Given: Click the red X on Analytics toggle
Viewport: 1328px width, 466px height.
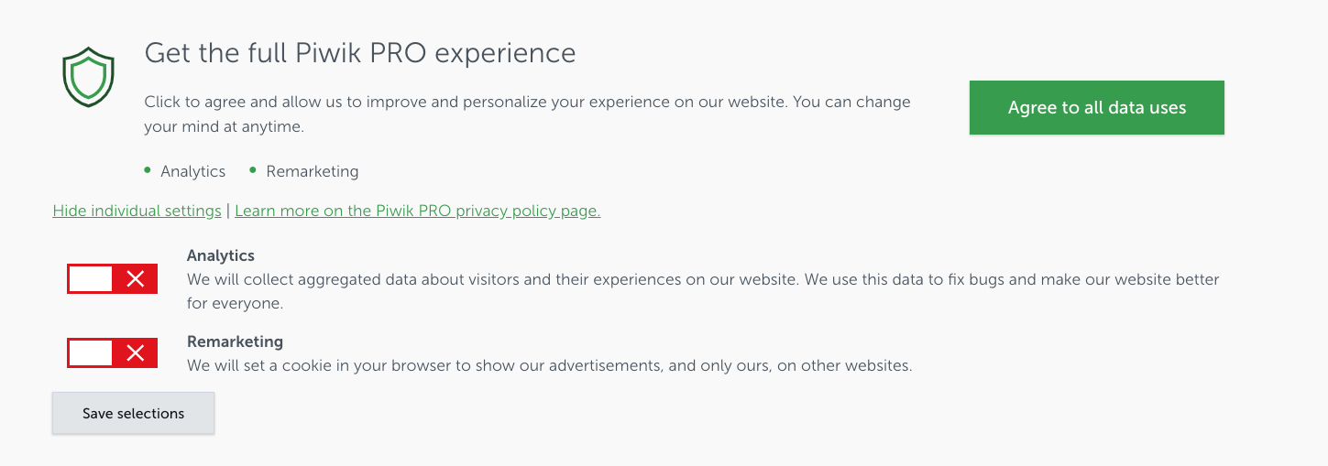Looking at the screenshot, I should (136, 279).
